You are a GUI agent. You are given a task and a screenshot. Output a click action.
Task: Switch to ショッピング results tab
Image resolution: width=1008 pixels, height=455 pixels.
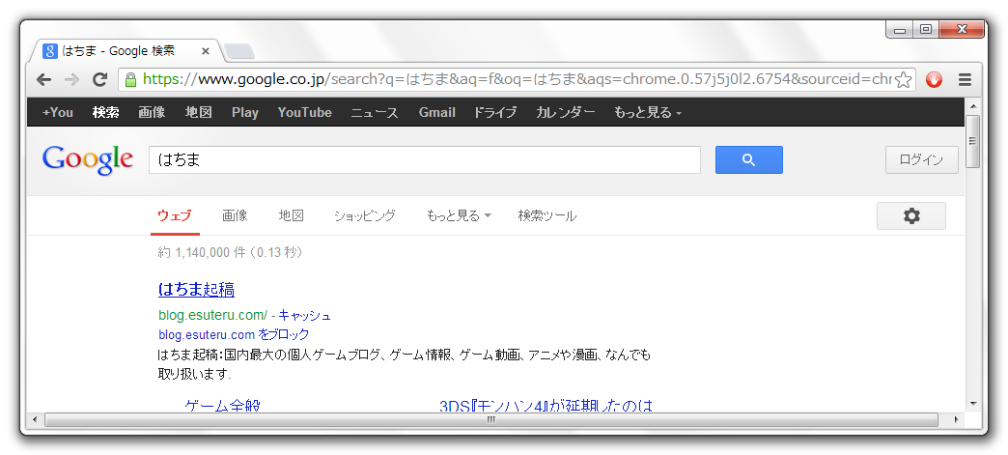click(365, 216)
